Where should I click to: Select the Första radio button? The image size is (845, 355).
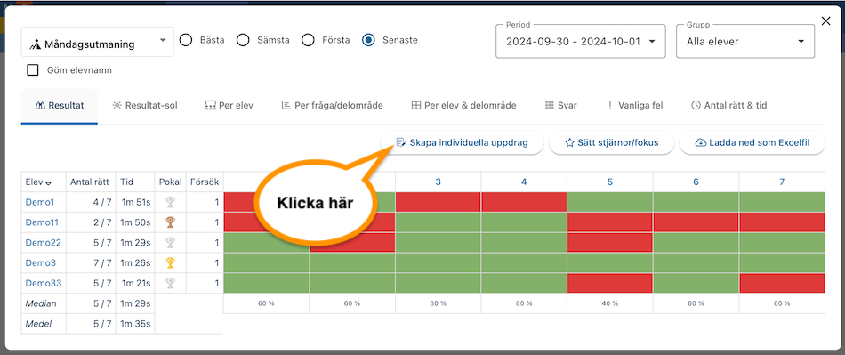pos(308,40)
